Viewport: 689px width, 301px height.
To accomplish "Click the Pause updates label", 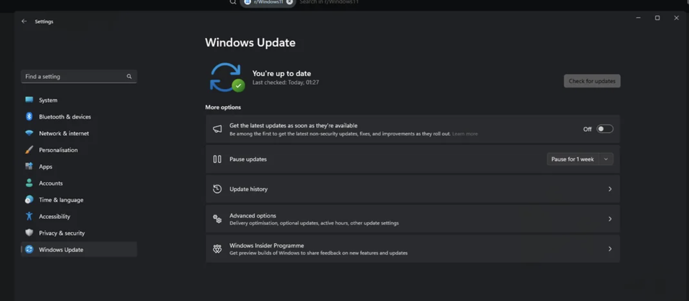I will click(x=248, y=159).
